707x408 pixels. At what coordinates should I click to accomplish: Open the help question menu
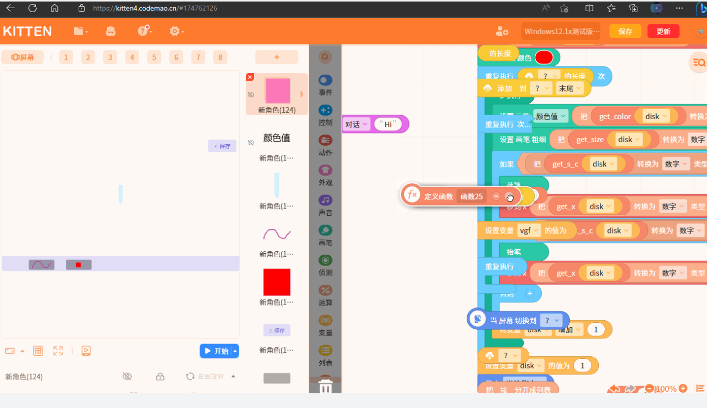pos(145,31)
